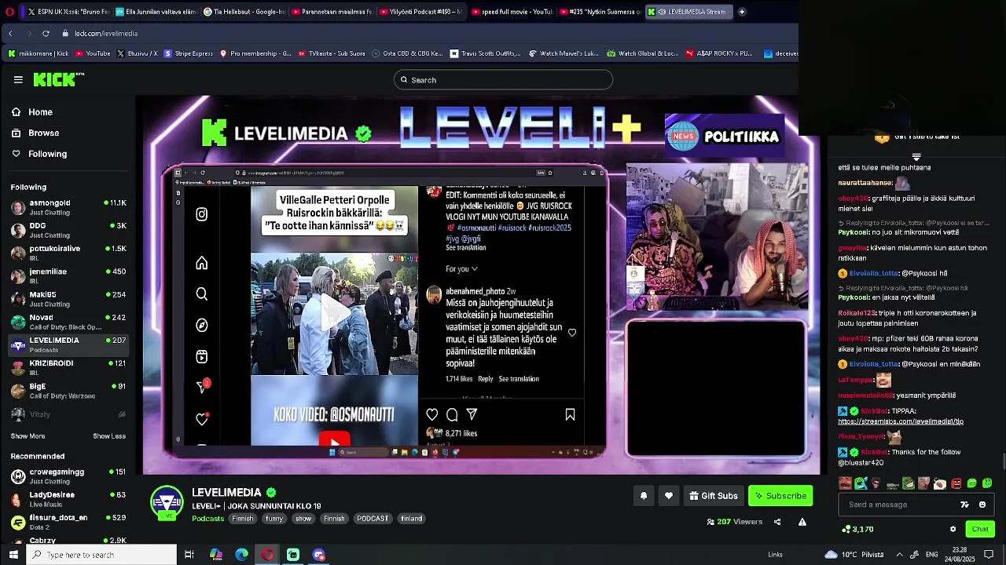This screenshot has height=565, width=1006.
Task: Click the 3,170 channel points balance
Action: [857, 529]
